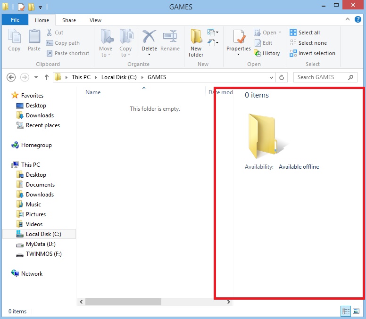Click Paste shortcut in the ribbon
This screenshot has height=319, width=366.
[x=68, y=53]
